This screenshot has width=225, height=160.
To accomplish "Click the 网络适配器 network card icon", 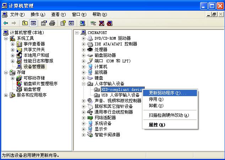I will (x=90, y=118).
